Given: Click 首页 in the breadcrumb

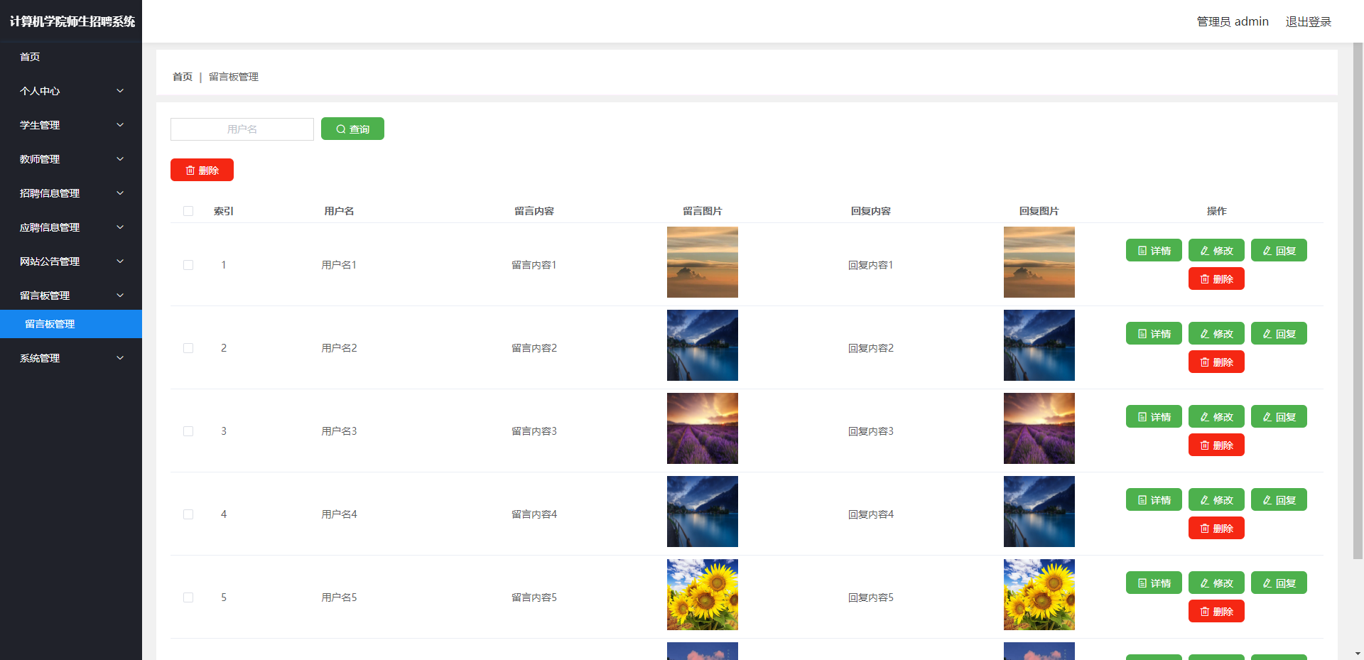Looking at the screenshot, I should [183, 77].
